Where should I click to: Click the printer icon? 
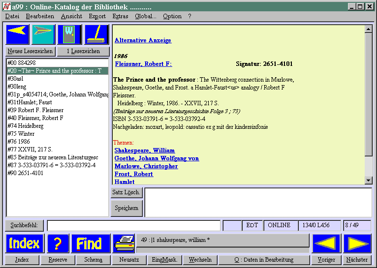pos(124,243)
